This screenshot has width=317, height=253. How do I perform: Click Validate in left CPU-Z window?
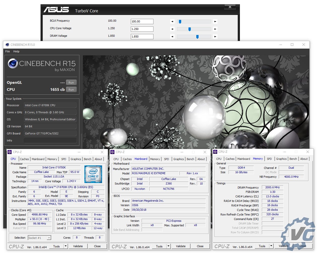click(x=78, y=246)
